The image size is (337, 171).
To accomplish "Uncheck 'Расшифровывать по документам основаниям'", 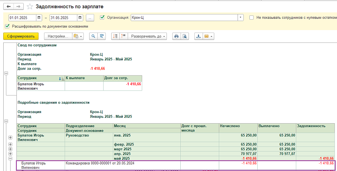I will (x=7, y=26).
